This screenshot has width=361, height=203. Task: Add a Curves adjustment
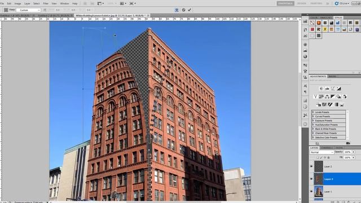333,89
